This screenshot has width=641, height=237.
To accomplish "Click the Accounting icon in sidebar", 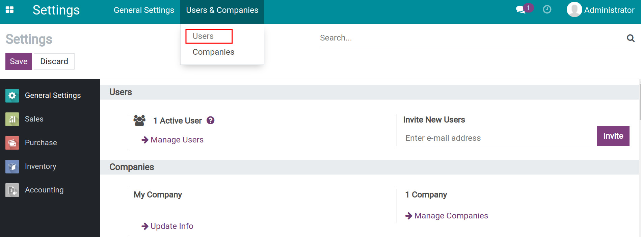I will [12, 190].
